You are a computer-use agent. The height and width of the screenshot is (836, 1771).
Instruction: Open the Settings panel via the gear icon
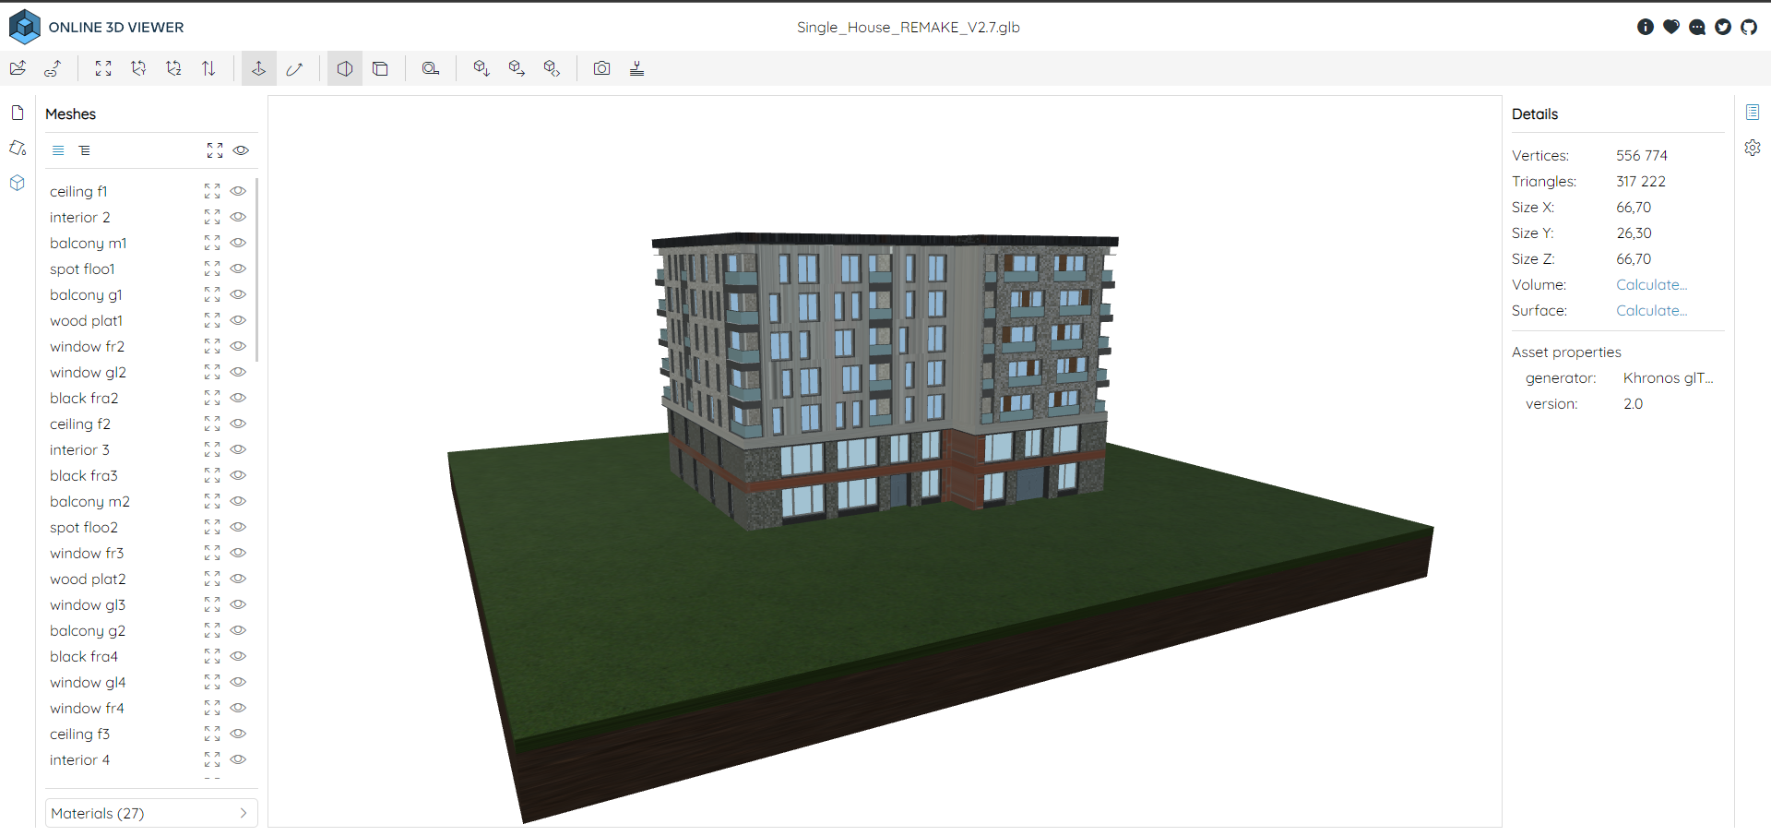pyautogui.click(x=1753, y=147)
